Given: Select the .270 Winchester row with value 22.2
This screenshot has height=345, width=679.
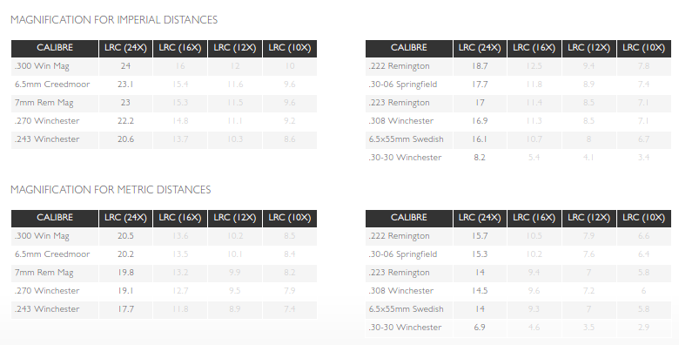Looking at the screenshot, I should [x=165, y=121].
